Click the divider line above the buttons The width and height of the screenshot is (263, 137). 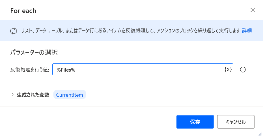131,106
